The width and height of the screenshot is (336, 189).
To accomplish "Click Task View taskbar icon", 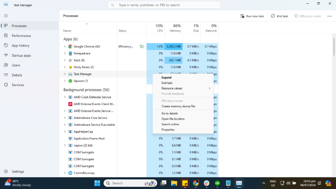I will click(163, 183).
